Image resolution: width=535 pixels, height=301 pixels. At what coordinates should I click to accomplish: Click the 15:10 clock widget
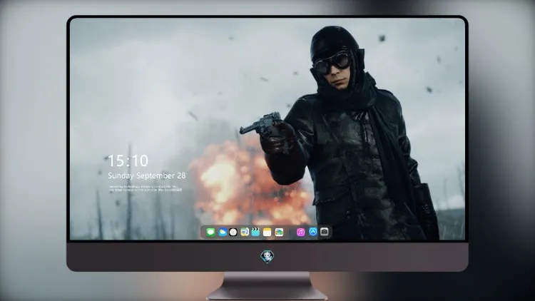point(128,160)
